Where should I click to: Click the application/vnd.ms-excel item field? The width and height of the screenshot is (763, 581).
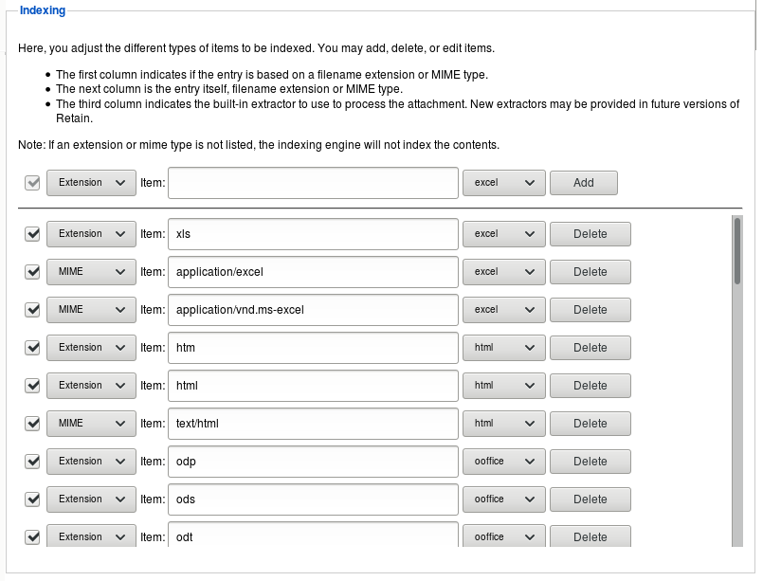click(x=313, y=310)
